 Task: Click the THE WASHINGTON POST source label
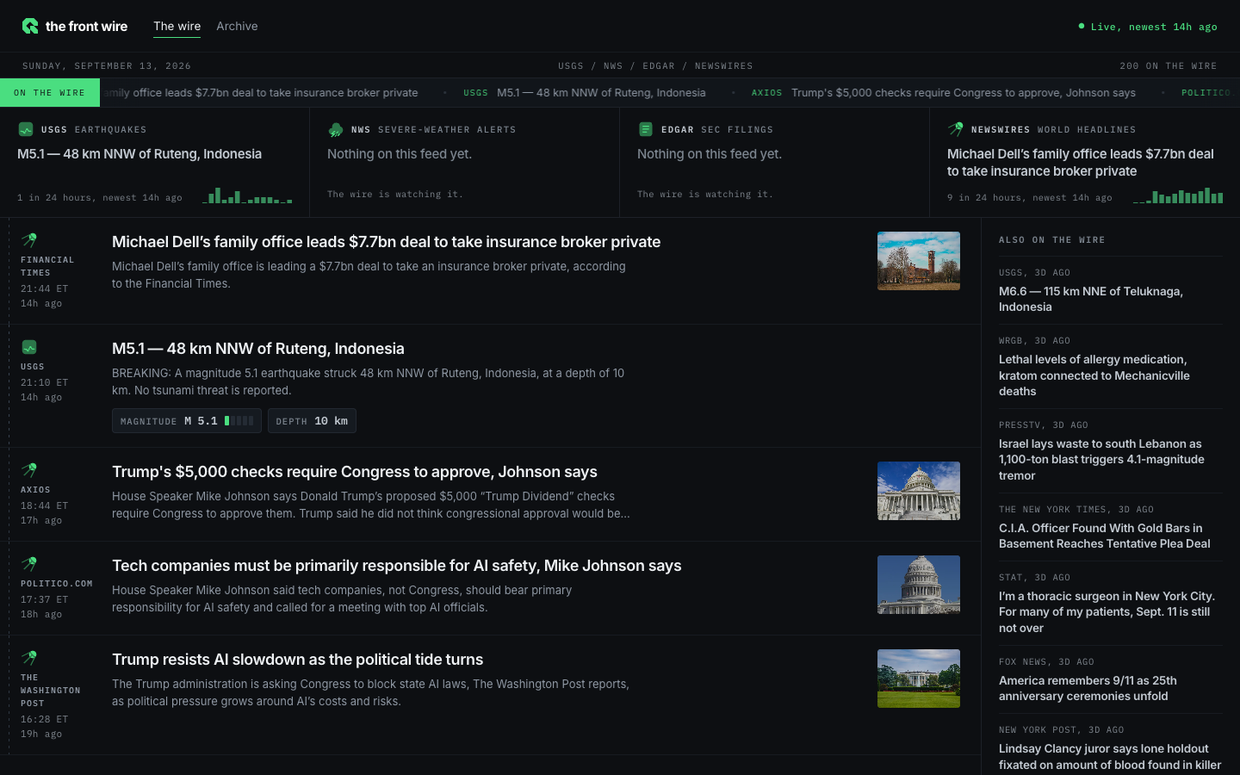click(x=51, y=691)
